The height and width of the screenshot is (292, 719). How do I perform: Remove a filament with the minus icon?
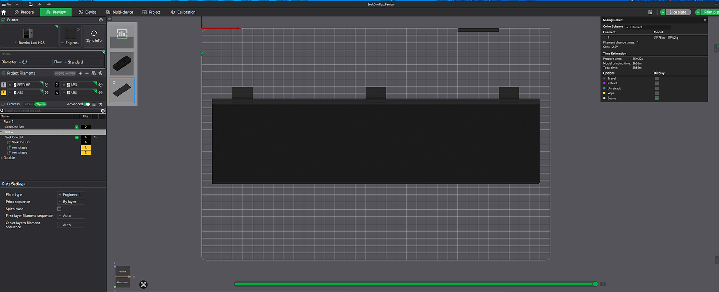point(87,73)
